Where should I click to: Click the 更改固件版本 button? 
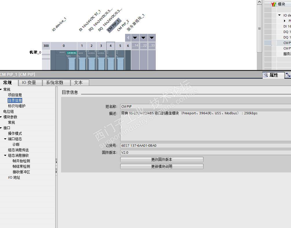[162, 159]
